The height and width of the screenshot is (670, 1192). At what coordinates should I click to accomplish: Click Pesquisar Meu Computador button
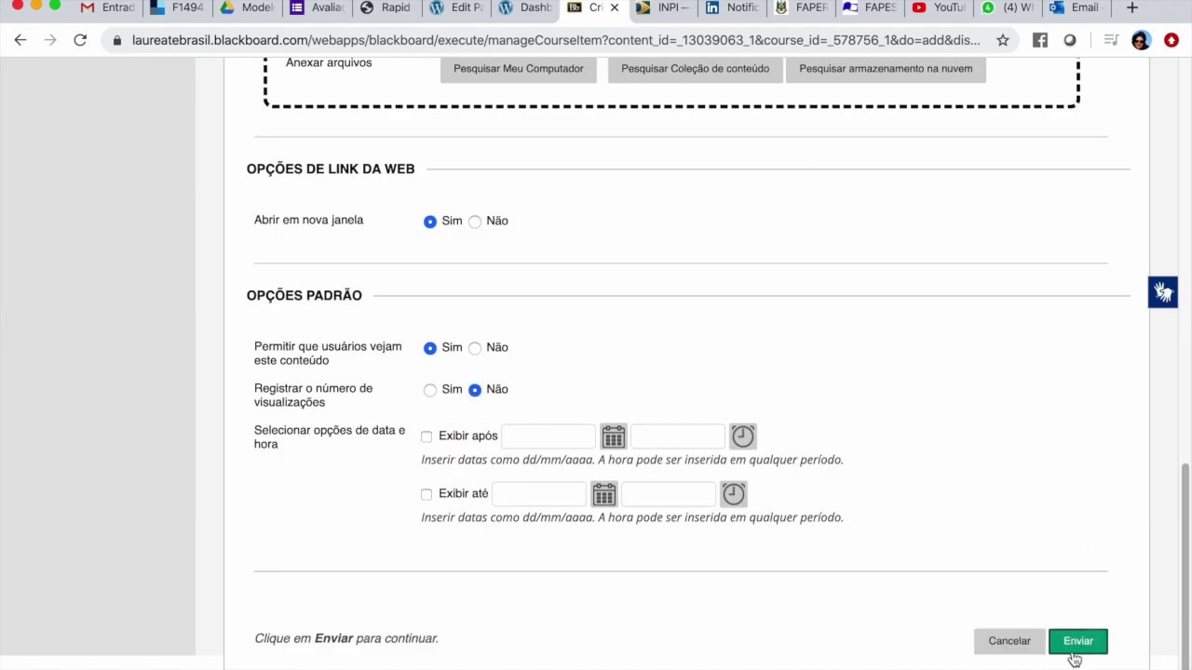tap(519, 69)
